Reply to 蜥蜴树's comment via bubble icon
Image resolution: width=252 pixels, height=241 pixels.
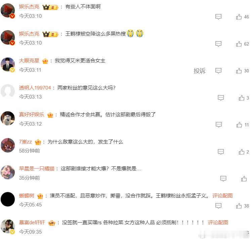(218, 205)
